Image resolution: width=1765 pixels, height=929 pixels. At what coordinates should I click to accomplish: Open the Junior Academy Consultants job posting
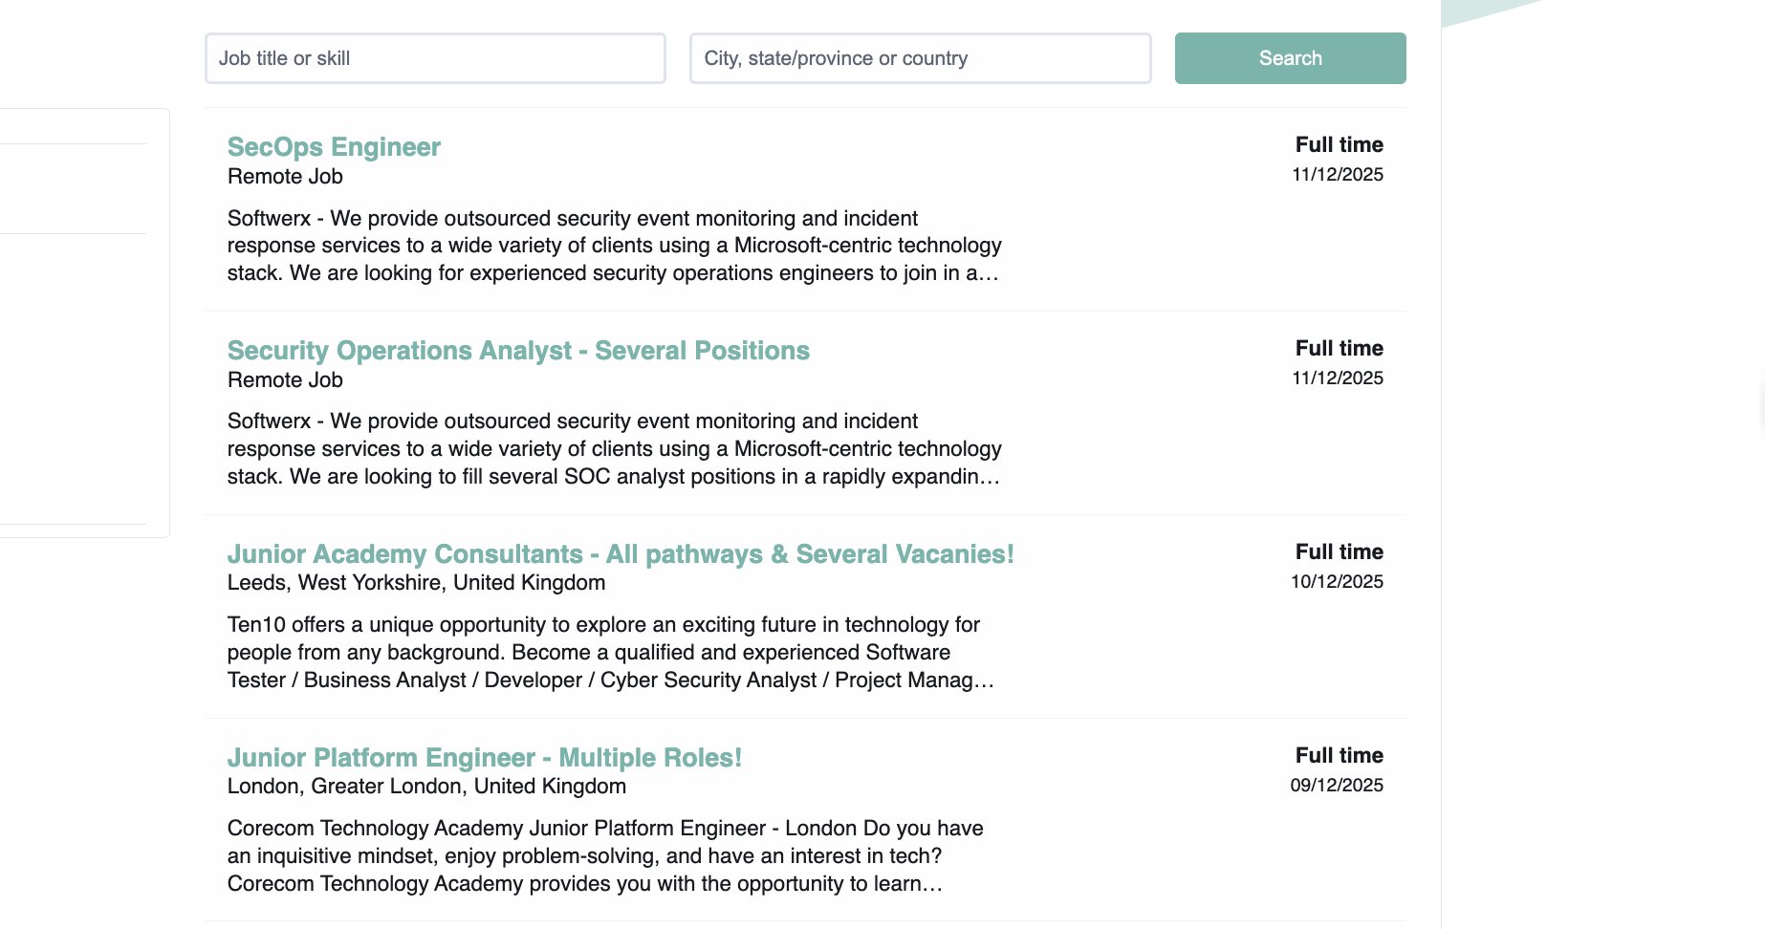point(620,554)
